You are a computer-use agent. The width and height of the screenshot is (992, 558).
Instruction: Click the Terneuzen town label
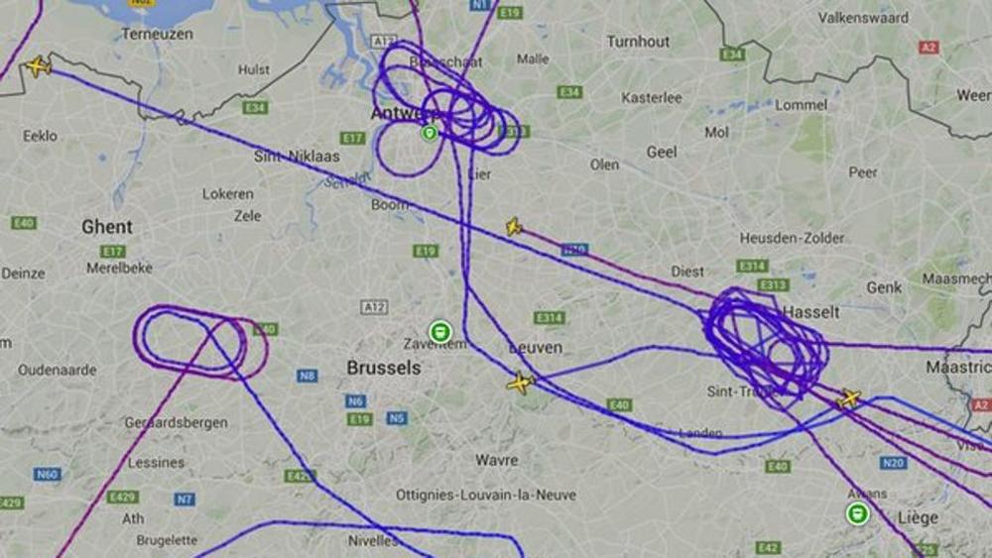coord(157,34)
